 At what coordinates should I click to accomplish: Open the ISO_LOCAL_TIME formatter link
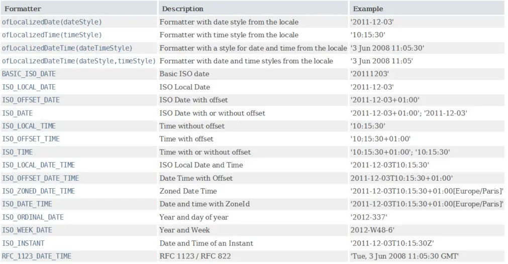click(x=29, y=126)
